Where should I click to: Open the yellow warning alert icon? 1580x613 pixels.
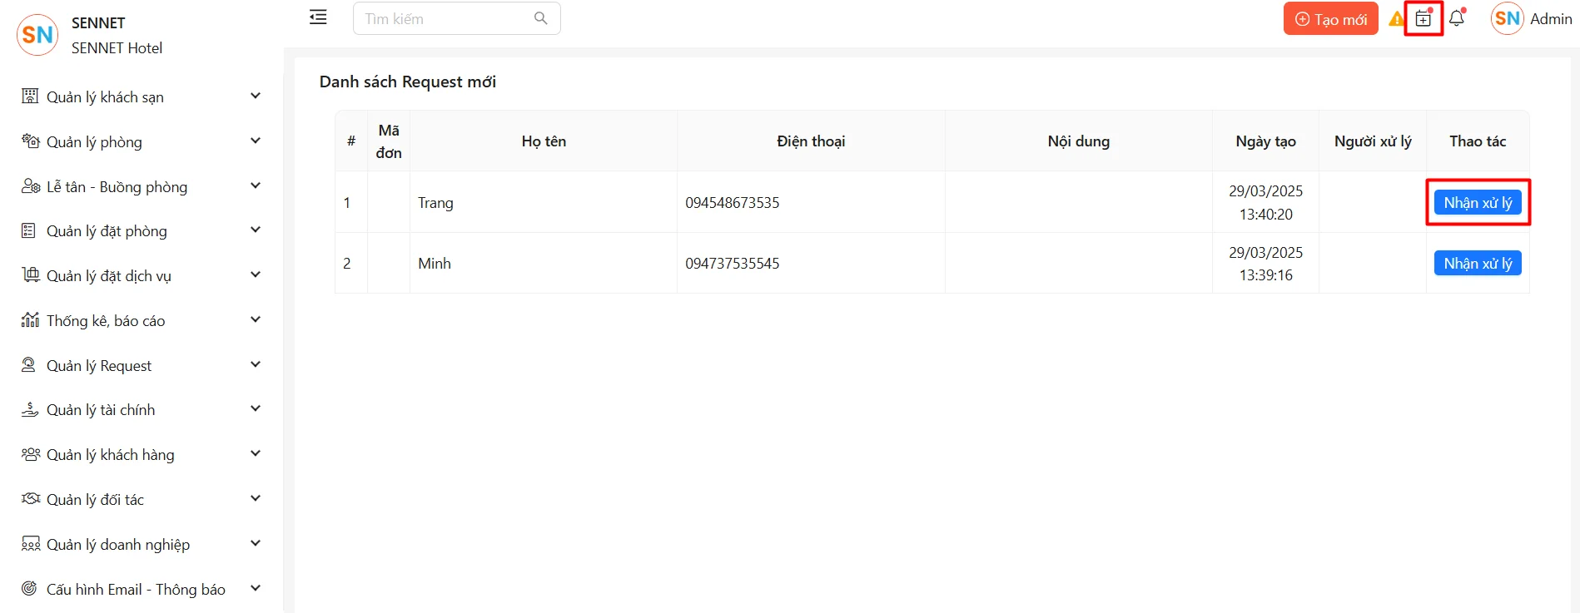point(1396,19)
